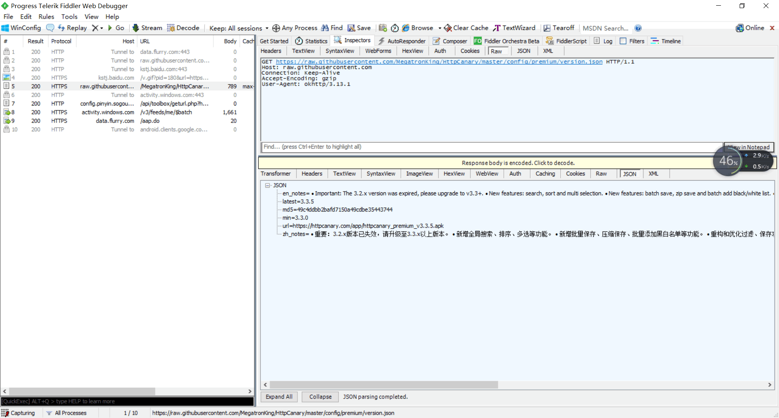Click the raw.githubusercontent.com request URL link
This screenshot has height=418, width=779.
click(439, 62)
